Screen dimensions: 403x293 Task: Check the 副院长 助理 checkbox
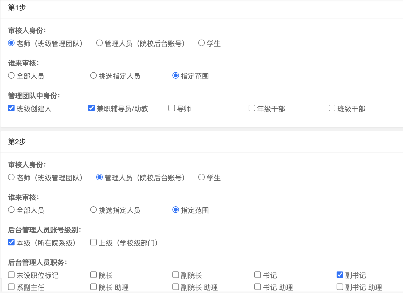click(176, 287)
